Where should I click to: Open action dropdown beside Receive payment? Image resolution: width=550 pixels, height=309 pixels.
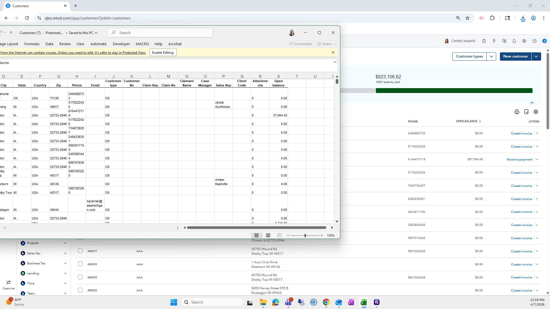(537, 159)
